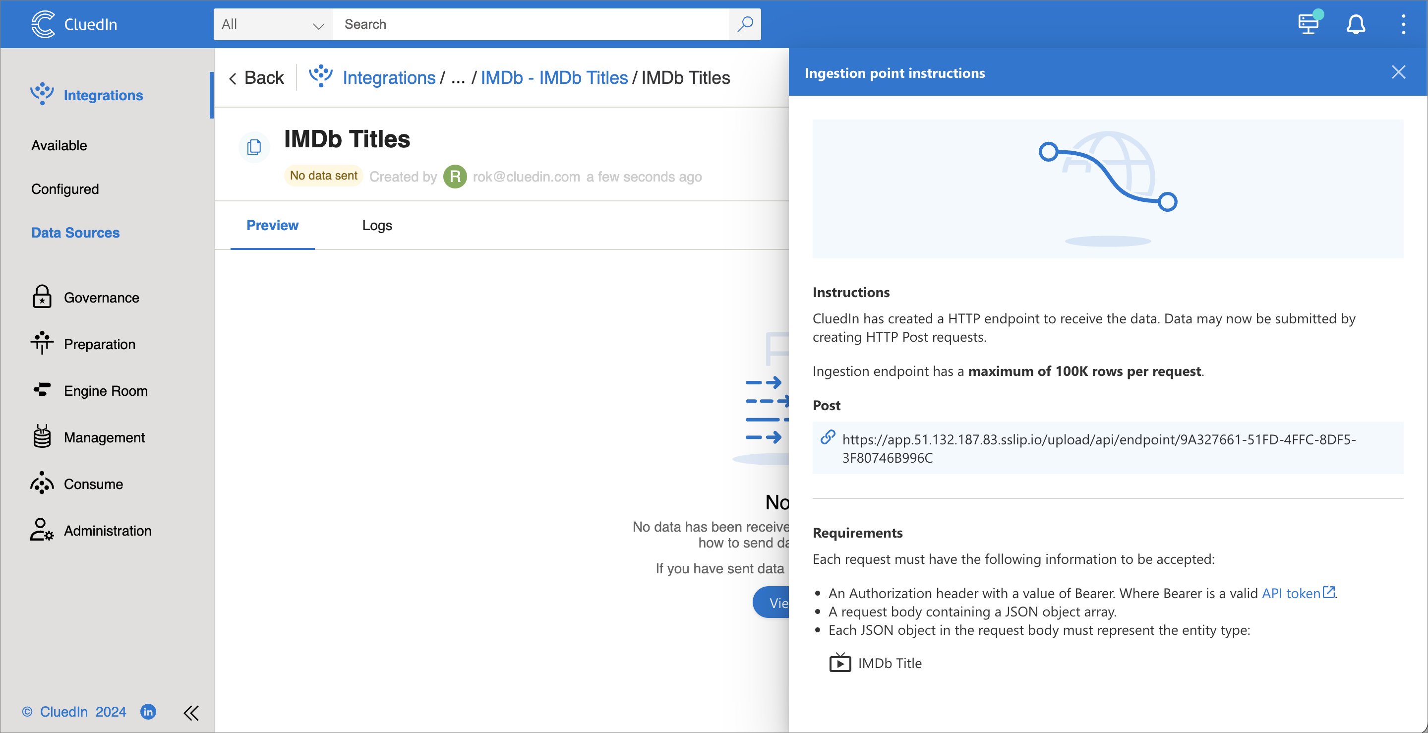The height and width of the screenshot is (733, 1428).
Task: Select the Preview tab
Action: (x=272, y=225)
